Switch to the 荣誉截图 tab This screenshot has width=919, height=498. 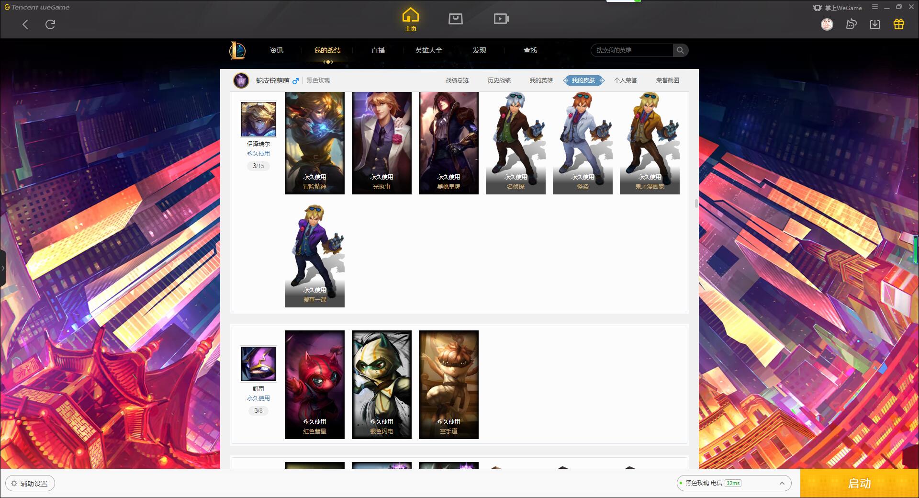coord(668,80)
